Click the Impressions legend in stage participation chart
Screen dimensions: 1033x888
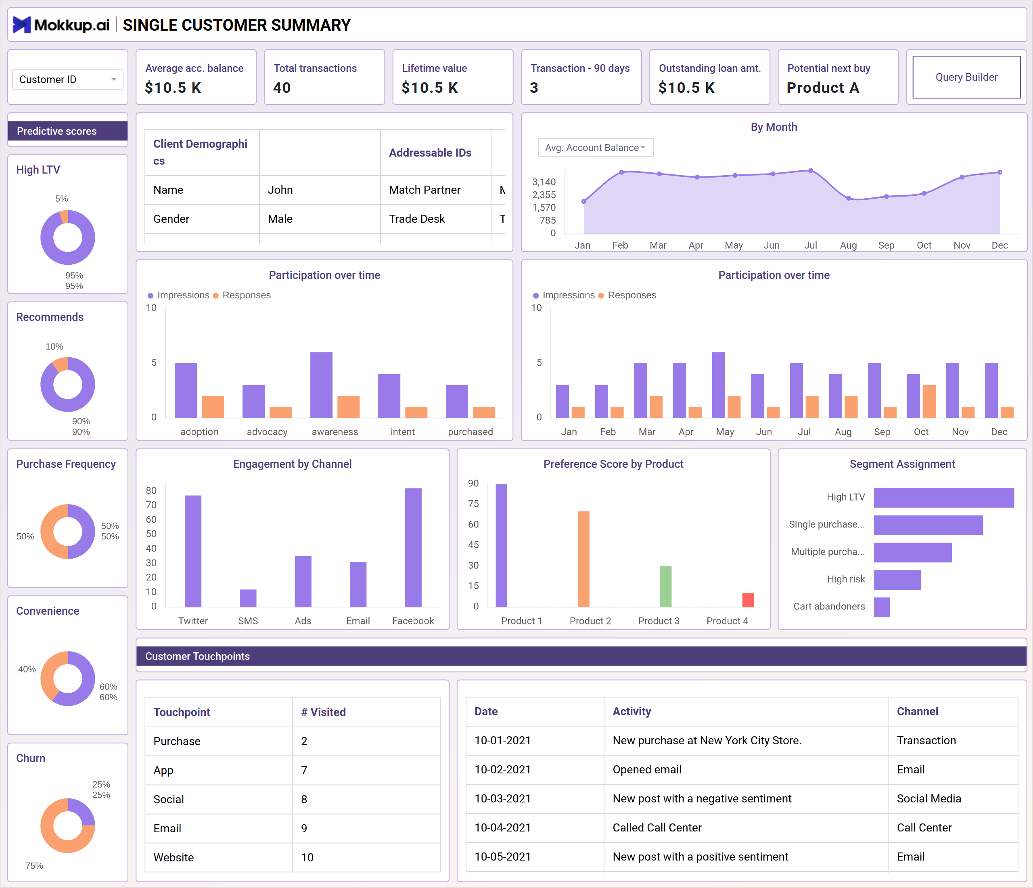pyautogui.click(x=178, y=295)
